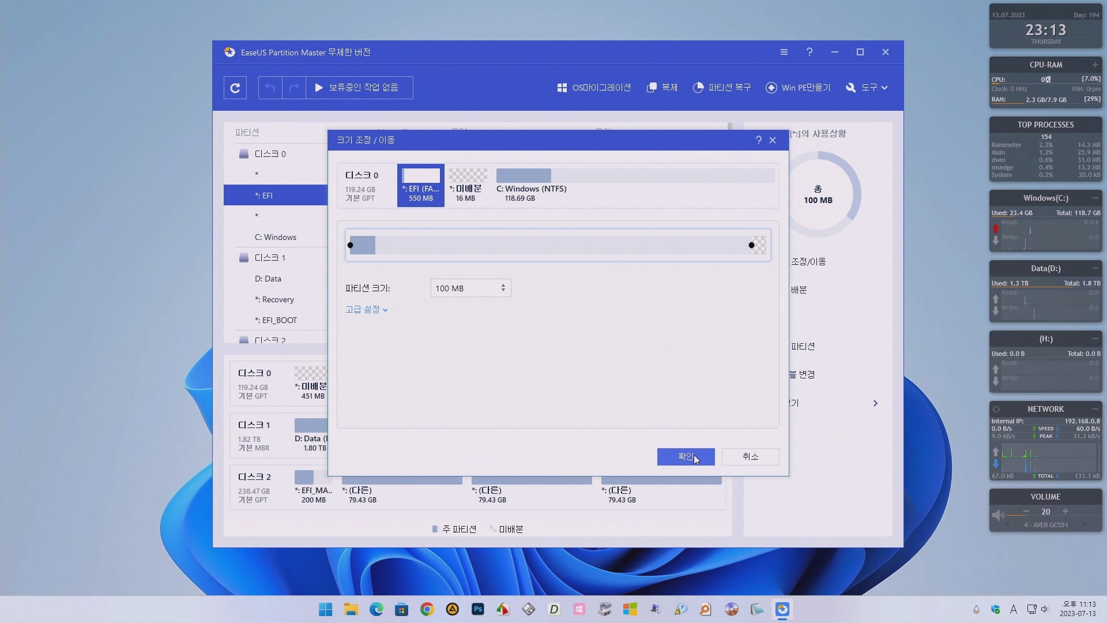1107x623 pixels.
Task: Open Photoshop from taskbar
Action: 478,609
